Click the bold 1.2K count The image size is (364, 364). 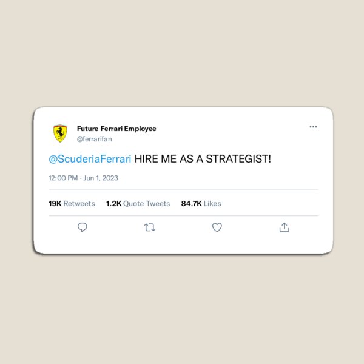[113, 204]
